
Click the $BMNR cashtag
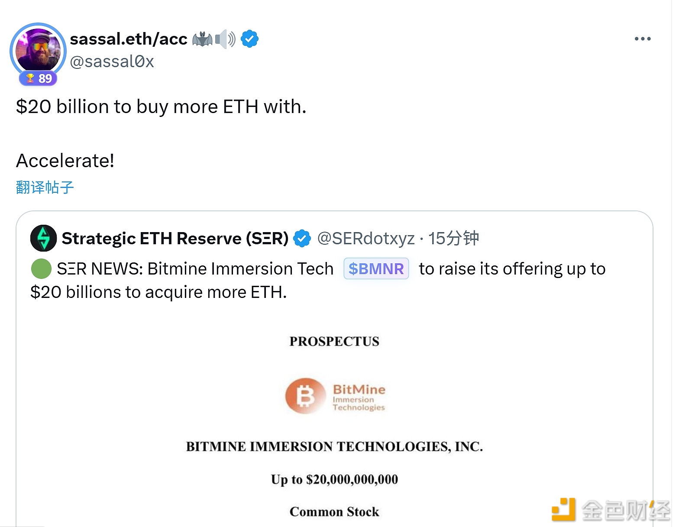click(376, 269)
